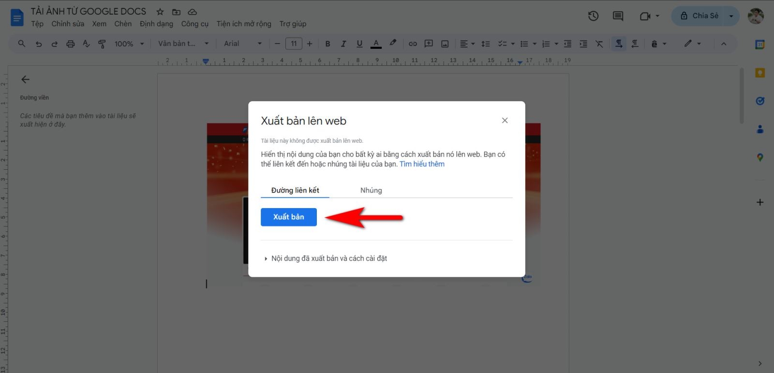Open the Tiện ích mở rộng menu
774x373 pixels.
[244, 24]
